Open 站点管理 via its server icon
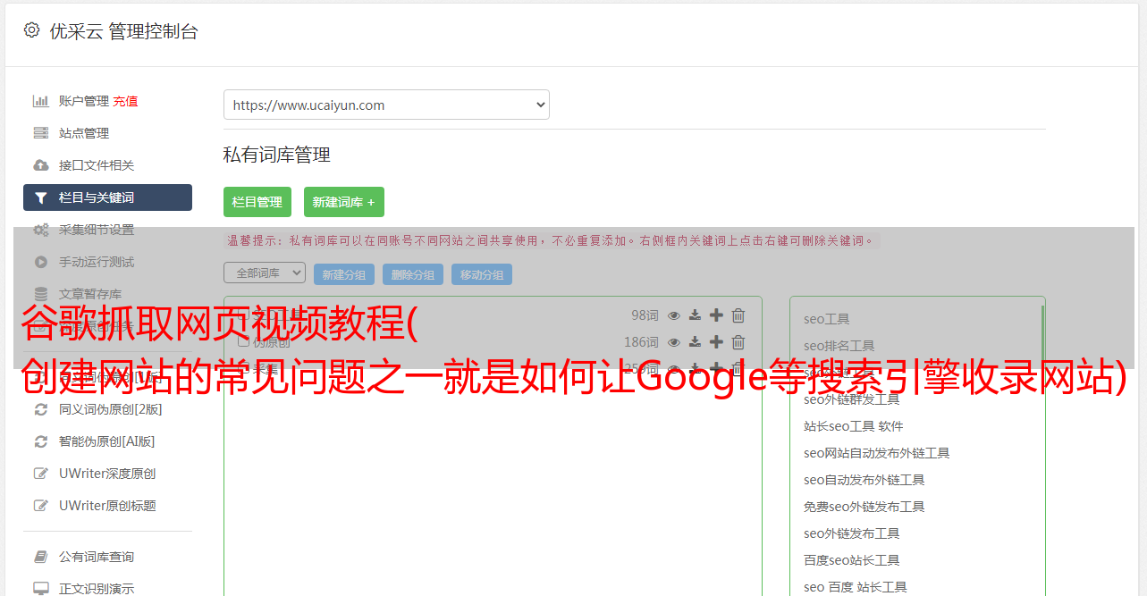 pos(41,133)
